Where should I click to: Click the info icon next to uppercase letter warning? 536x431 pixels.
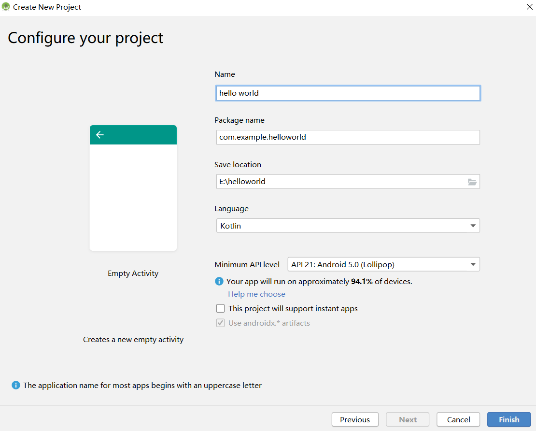[x=16, y=385]
